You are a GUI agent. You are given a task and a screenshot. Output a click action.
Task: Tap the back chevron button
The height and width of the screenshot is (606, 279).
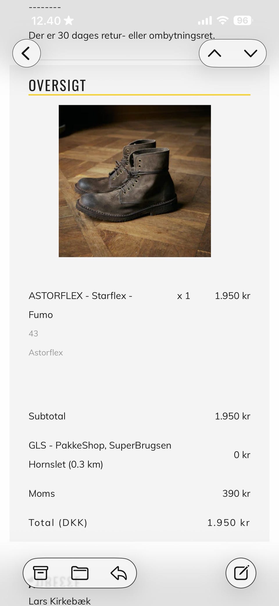(26, 53)
